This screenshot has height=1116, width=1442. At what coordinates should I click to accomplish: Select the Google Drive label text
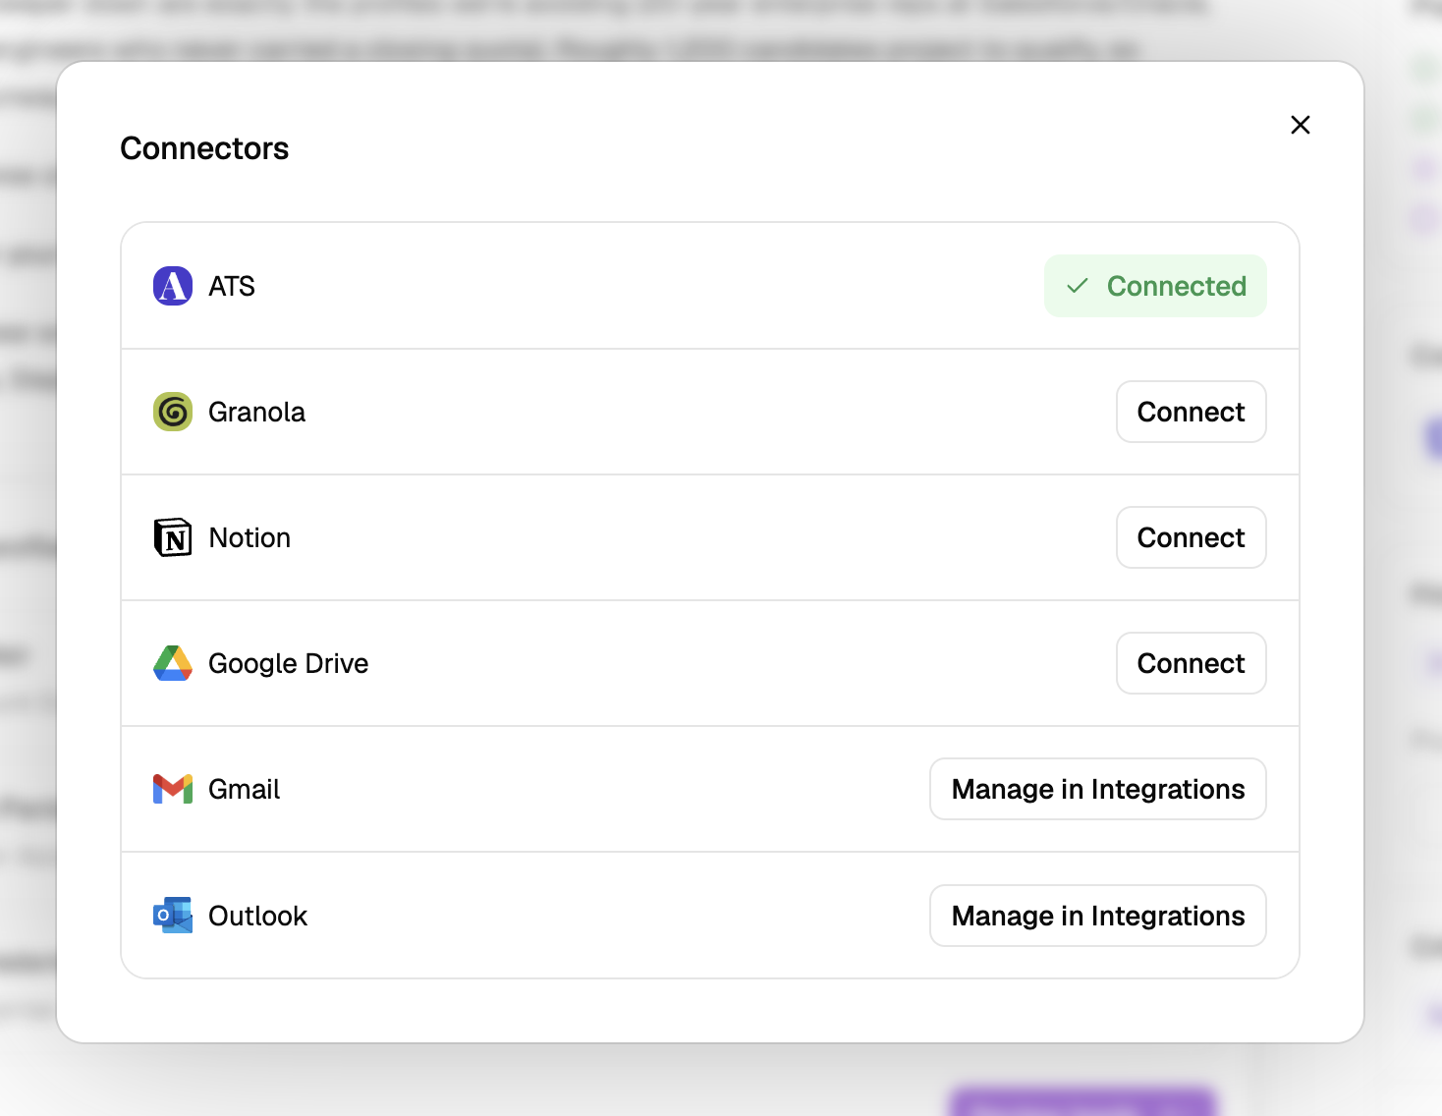[289, 663]
